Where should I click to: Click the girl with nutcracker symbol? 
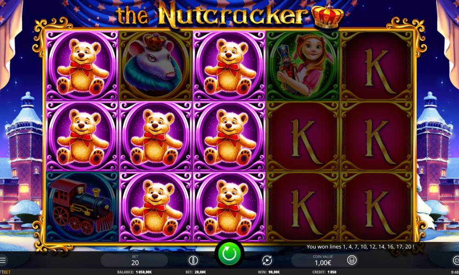click(302, 66)
